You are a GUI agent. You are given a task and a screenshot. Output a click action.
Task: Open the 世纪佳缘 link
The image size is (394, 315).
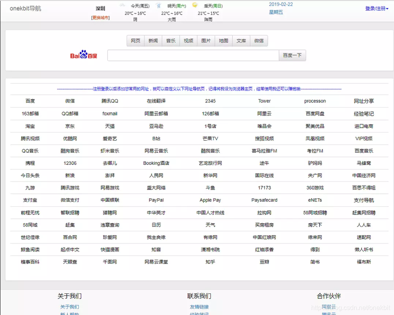pos(30,237)
